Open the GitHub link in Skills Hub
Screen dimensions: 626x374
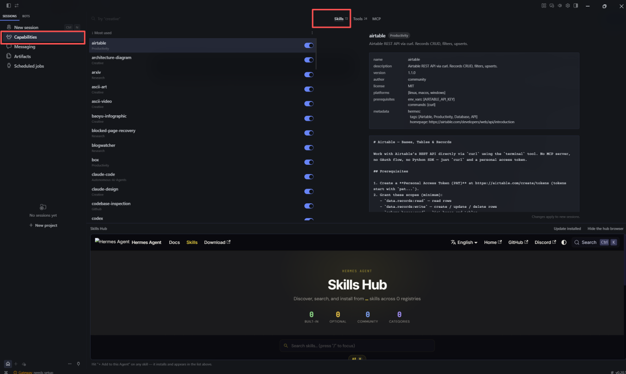518,242
